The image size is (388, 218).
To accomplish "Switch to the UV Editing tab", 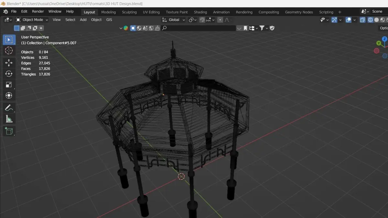I will point(151,12).
